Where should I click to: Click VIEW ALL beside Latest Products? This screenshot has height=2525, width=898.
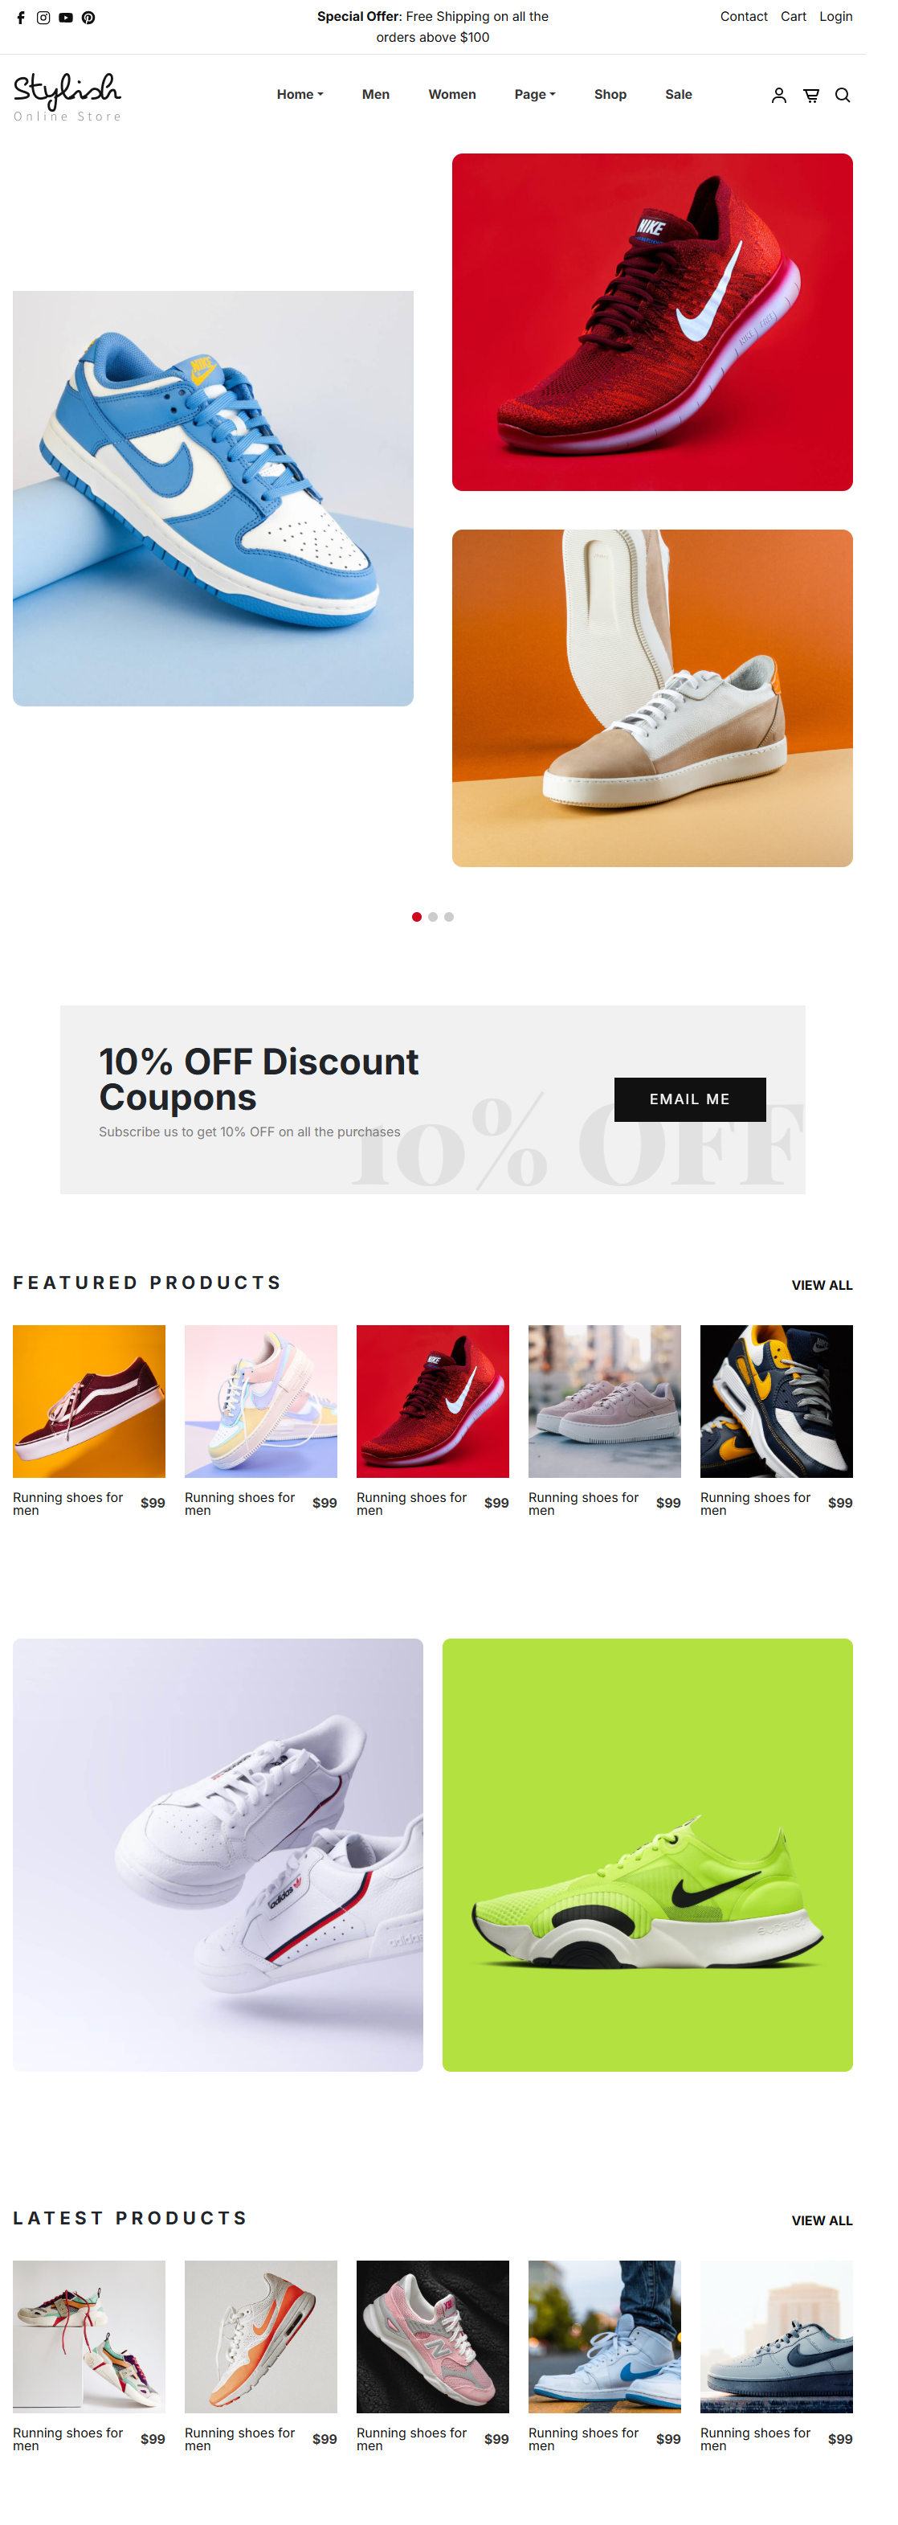822,2220
